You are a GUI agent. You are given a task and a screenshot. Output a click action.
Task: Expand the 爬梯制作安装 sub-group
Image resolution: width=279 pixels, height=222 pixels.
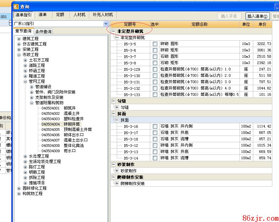tap(117, 184)
